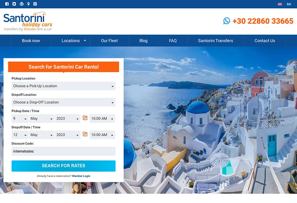Click the Discount Code label
Viewport: 297px width, 203px height.
23,143
